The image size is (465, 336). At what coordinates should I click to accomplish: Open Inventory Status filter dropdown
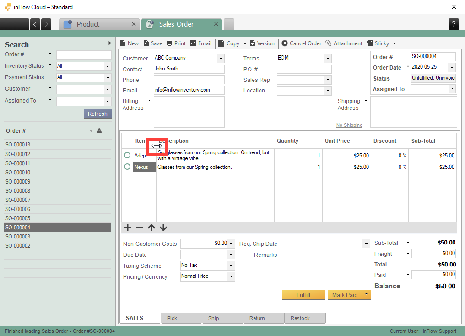(108, 66)
